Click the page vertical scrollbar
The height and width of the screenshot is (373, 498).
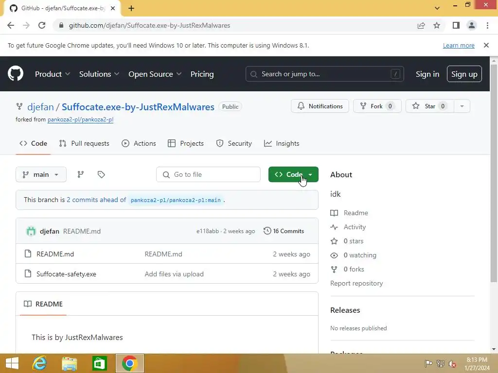(494, 173)
